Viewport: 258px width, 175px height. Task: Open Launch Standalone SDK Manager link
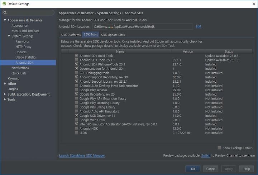click(x=82, y=155)
